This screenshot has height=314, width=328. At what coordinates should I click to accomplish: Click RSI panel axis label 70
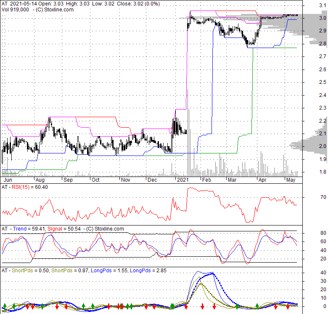pyautogui.click(x=323, y=197)
